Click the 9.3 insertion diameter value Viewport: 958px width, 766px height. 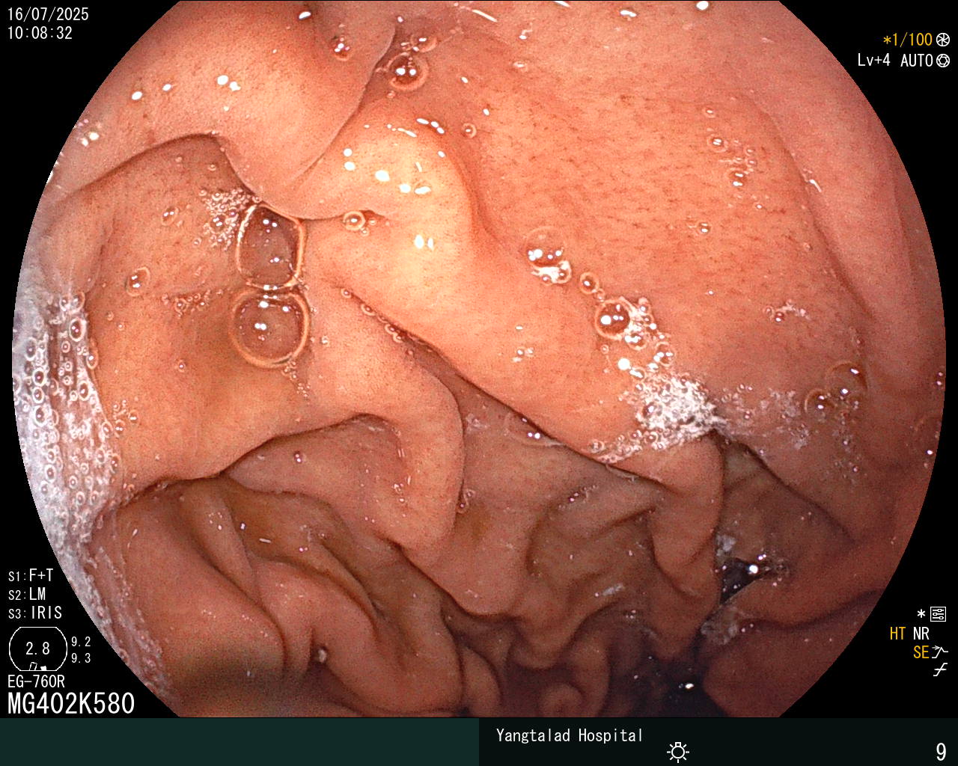pos(81,658)
